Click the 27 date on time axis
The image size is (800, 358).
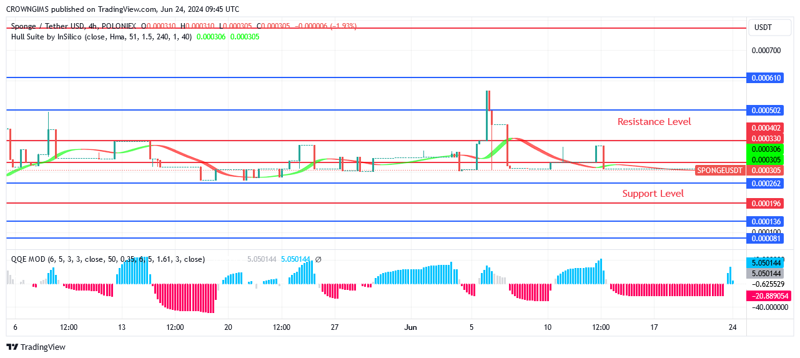tap(335, 327)
